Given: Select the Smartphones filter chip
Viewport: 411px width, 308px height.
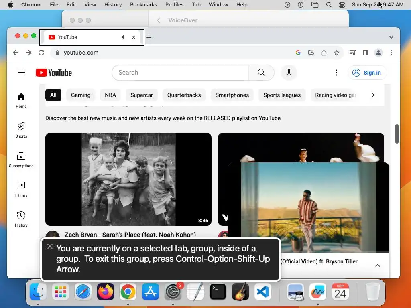Looking at the screenshot, I should click(x=232, y=95).
